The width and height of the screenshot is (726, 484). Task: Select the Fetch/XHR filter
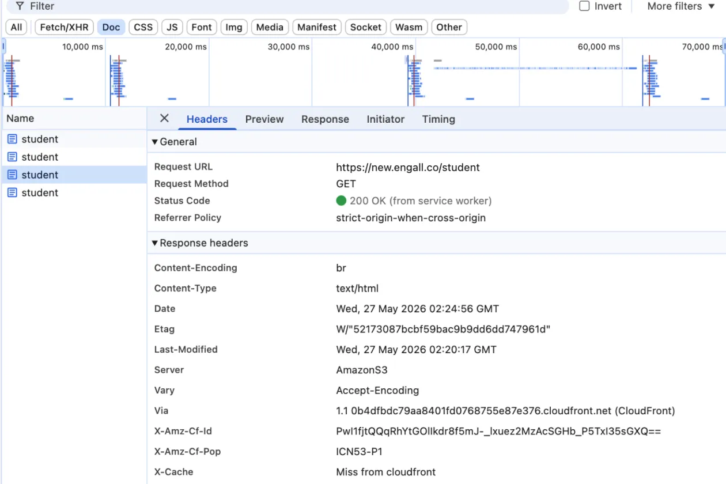(x=64, y=27)
